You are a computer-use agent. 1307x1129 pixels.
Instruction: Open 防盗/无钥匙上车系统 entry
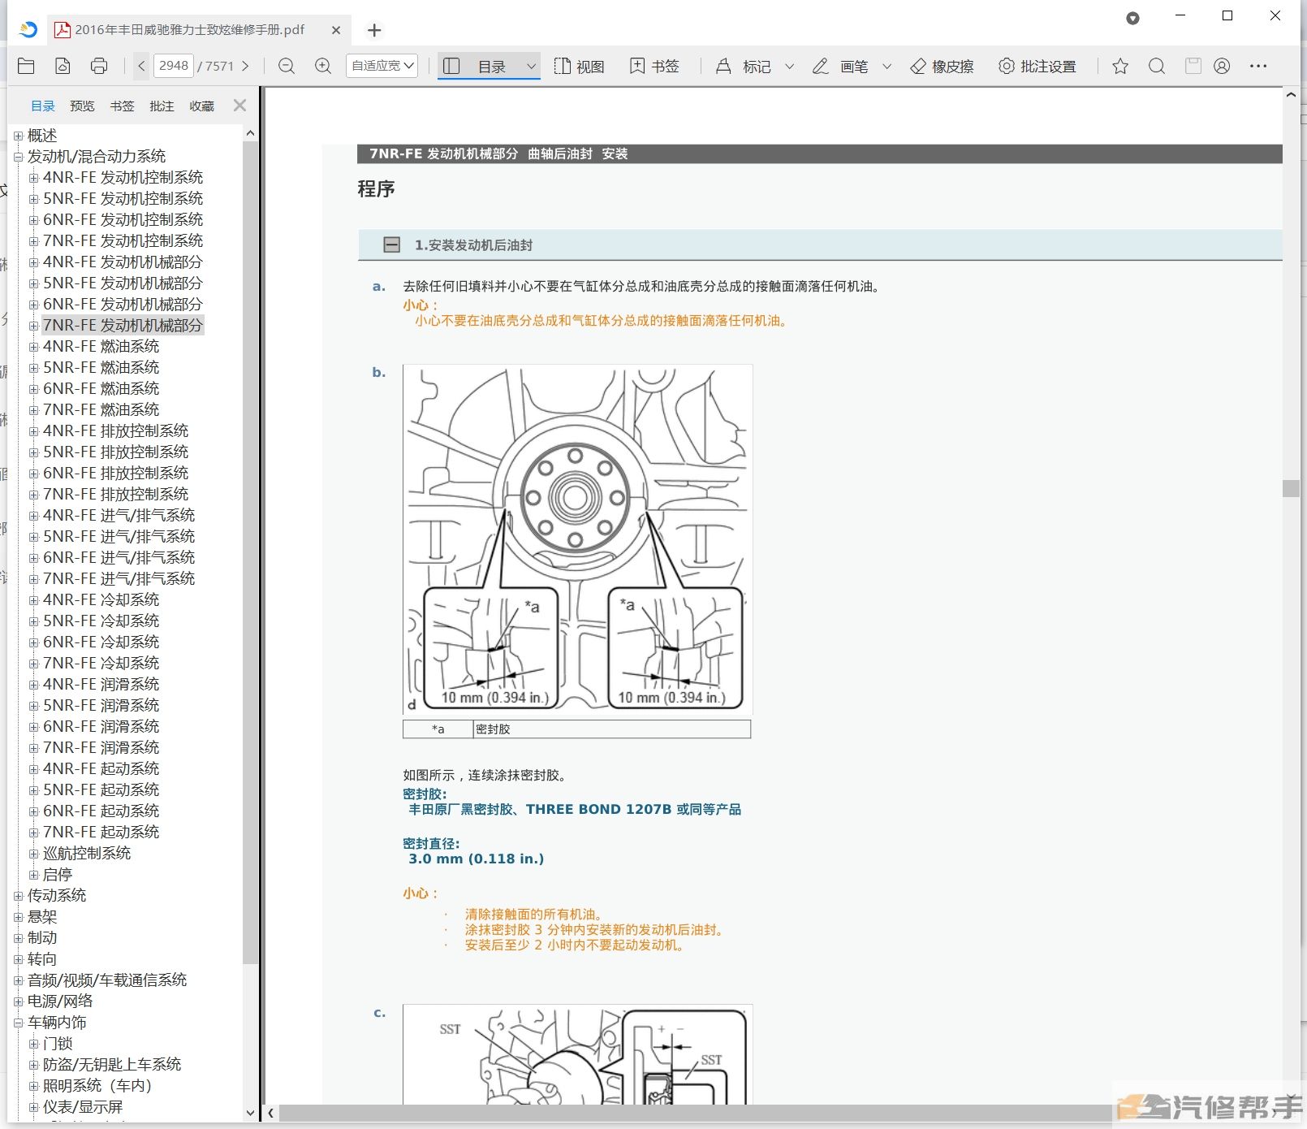112,1065
